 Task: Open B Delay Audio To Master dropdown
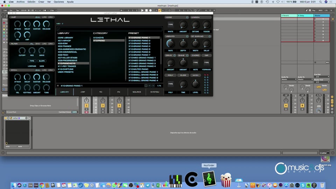305,79
